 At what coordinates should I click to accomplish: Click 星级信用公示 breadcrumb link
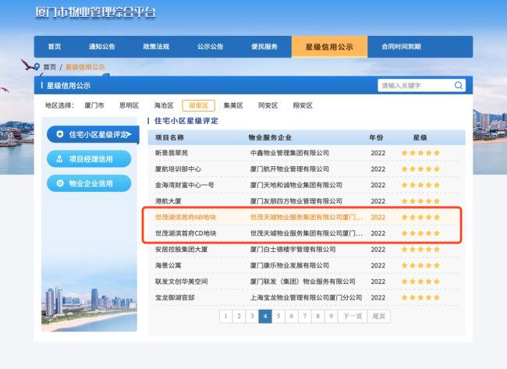click(x=85, y=67)
